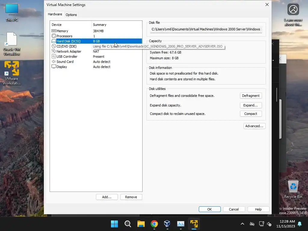Click the Remove hardware button
Viewport: 308px width, 231px height.
tap(131, 197)
